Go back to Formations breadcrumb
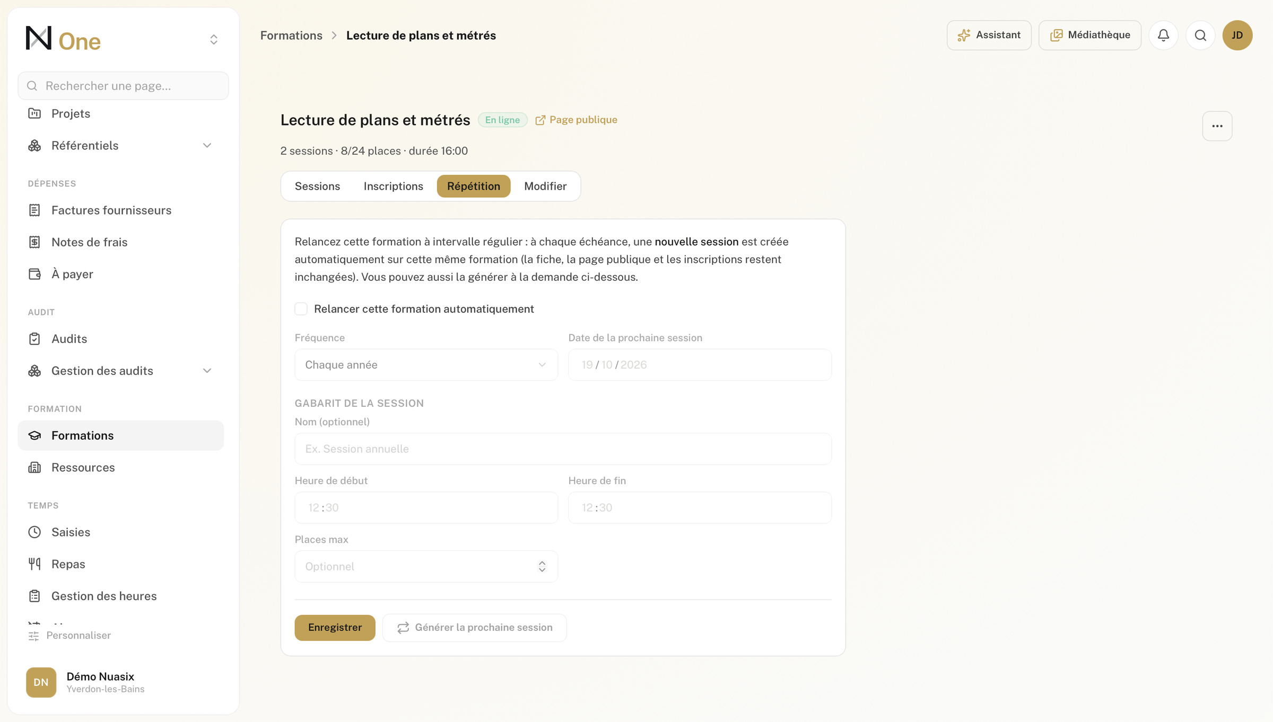This screenshot has height=722, width=1273. coord(291,35)
